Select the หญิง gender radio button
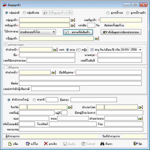Screen dimensions: 150x150 (79, 50)
